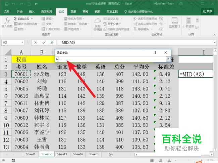Expand the function arguments dialog

168,59
